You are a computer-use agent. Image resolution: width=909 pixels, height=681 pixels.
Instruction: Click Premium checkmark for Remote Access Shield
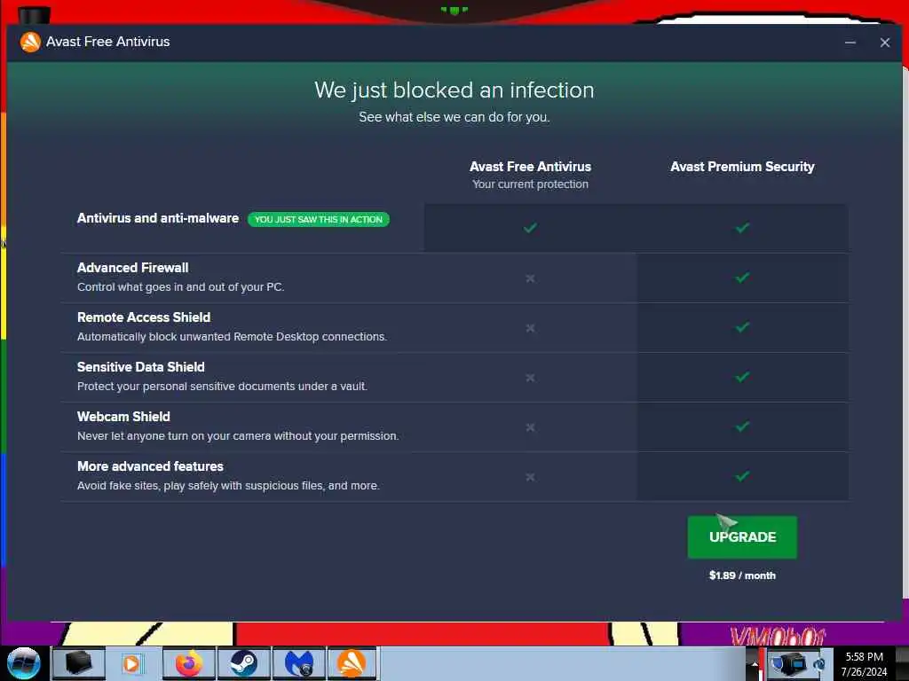click(742, 327)
